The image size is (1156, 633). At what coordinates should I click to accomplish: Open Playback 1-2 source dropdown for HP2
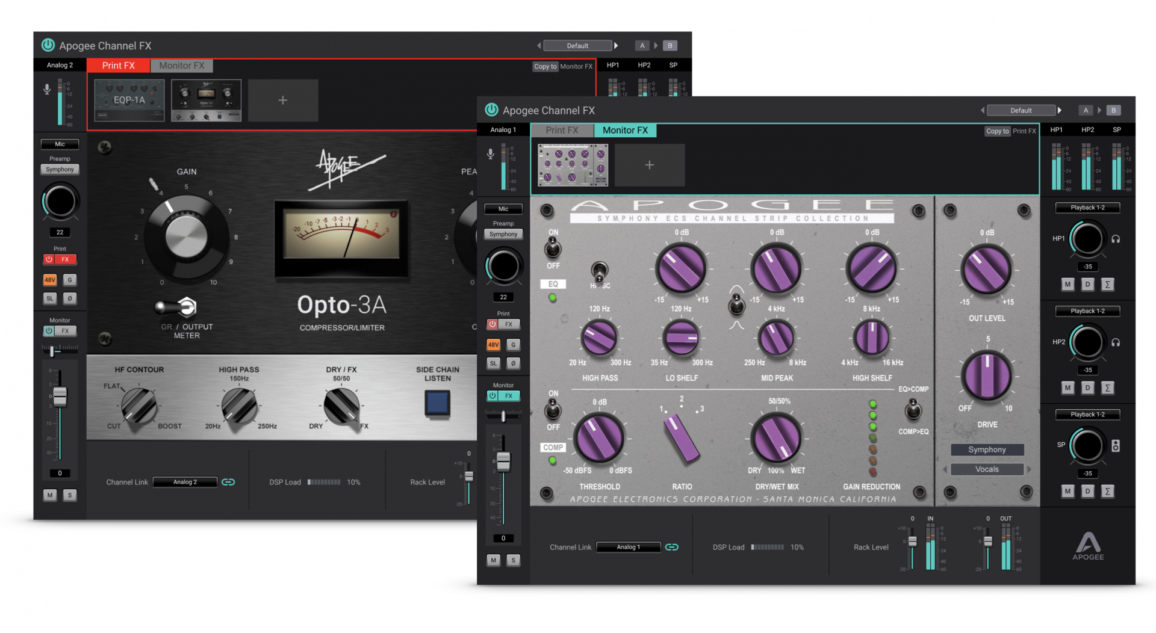coord(1087,311)
